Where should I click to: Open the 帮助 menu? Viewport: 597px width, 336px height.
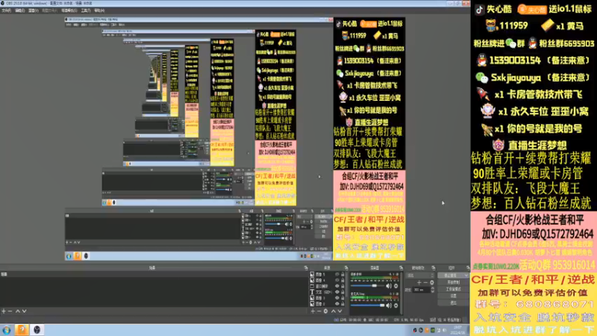point(99,10)
